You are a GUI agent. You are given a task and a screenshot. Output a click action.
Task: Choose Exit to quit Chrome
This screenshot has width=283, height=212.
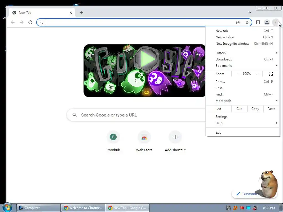click(x=243, y=132)
